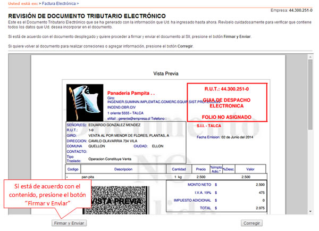
Task: Click the IMPUESTO ADICIONAL label
Action: point(192,200)
